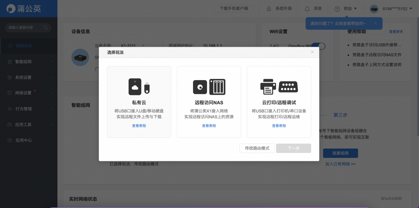Viewport: 419px width, 208px height.
Task: Click the magnifier icon in the search box
Action: tap(45, 28)
